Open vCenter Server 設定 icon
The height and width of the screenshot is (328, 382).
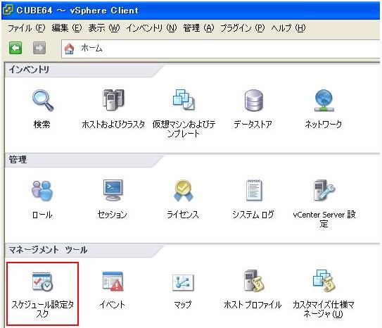click(324, 190)
